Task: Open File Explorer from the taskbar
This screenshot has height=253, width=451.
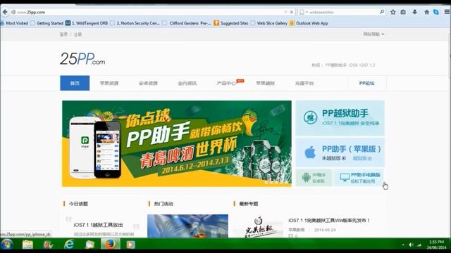Action: (27, 245)
